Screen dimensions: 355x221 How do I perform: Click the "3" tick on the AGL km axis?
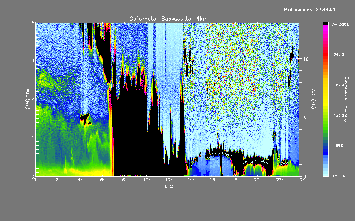(x=33, y=61)
